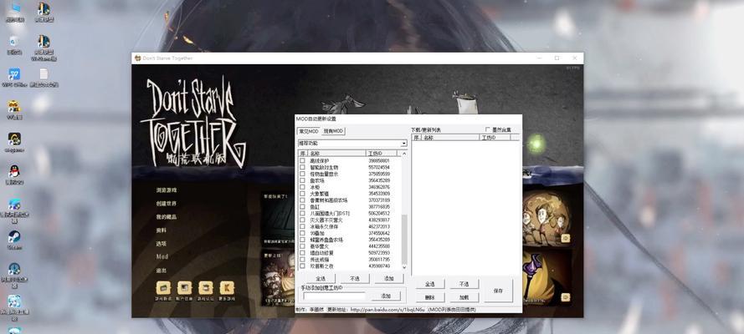Open the characters artwork panel on right
Image resolution: width=744 pixels, height=334 pixels.
[546, 217]
